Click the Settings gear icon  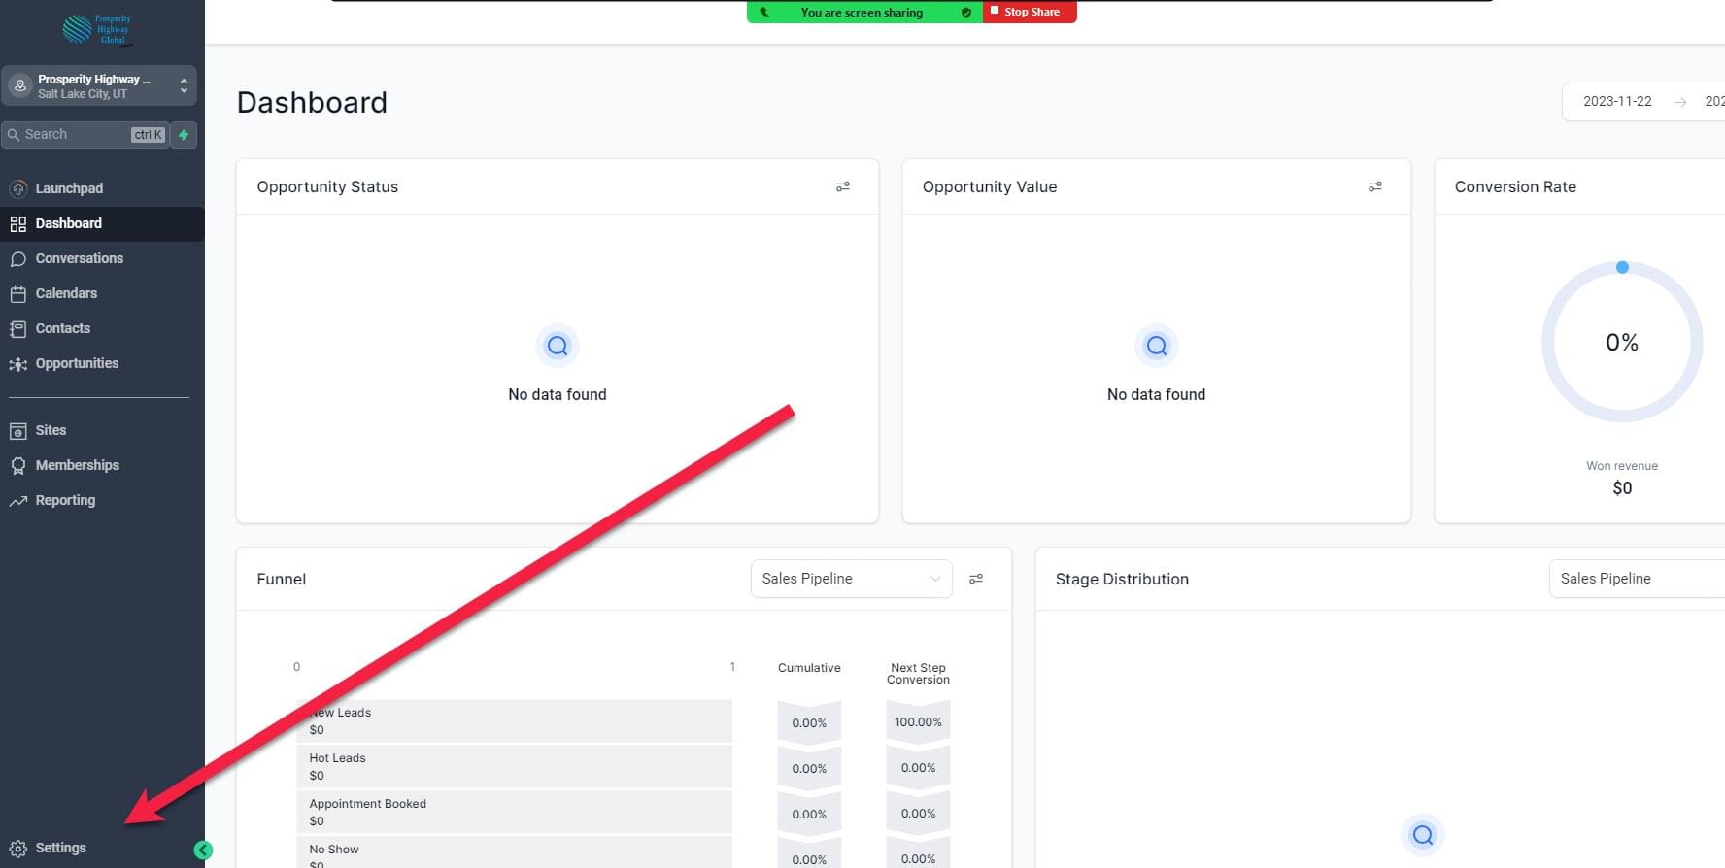[18, 849]
